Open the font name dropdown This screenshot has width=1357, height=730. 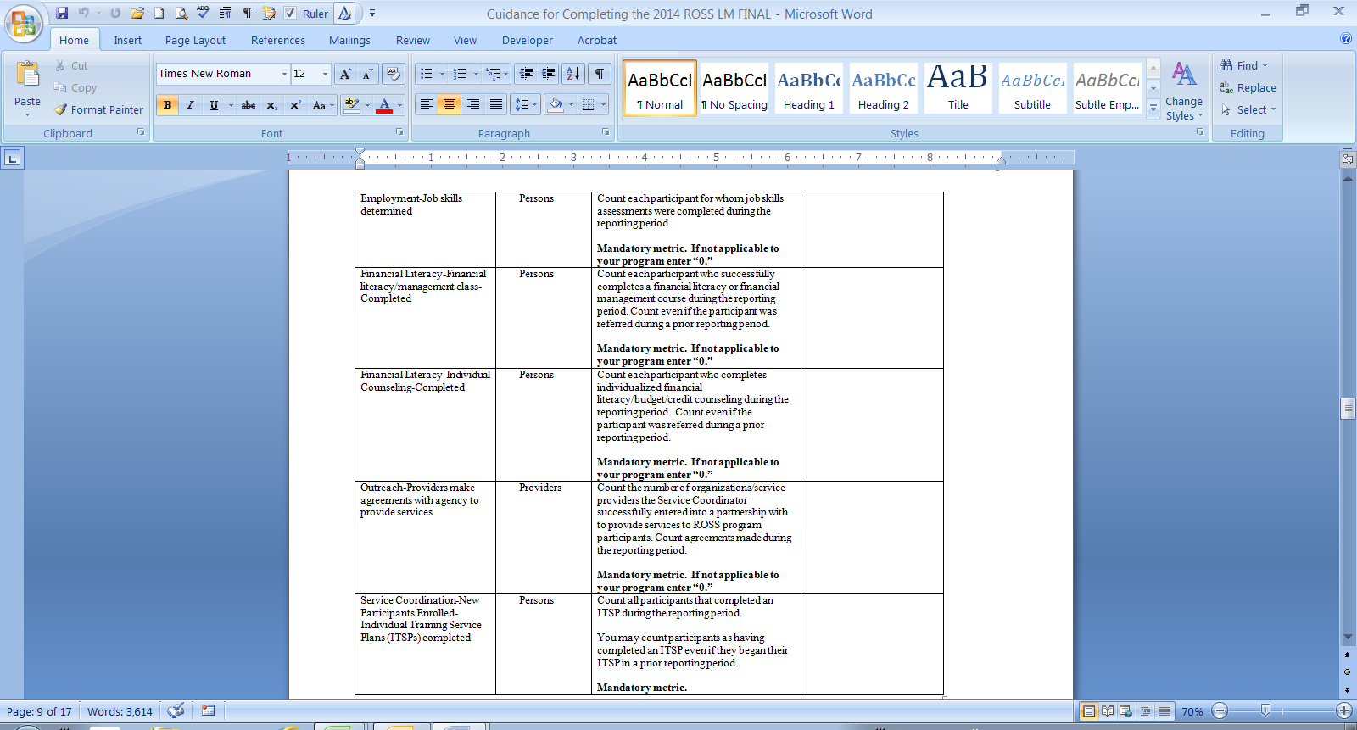point(284,74)
